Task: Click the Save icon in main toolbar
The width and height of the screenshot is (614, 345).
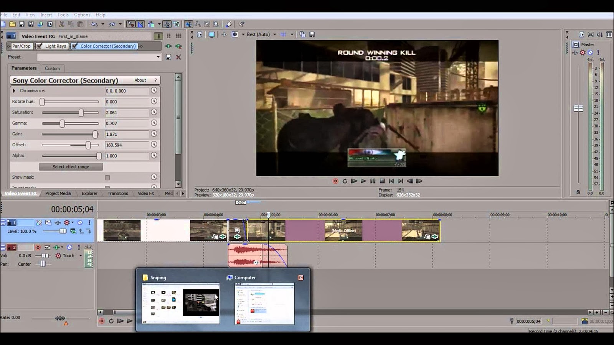Action: [22, 24]
